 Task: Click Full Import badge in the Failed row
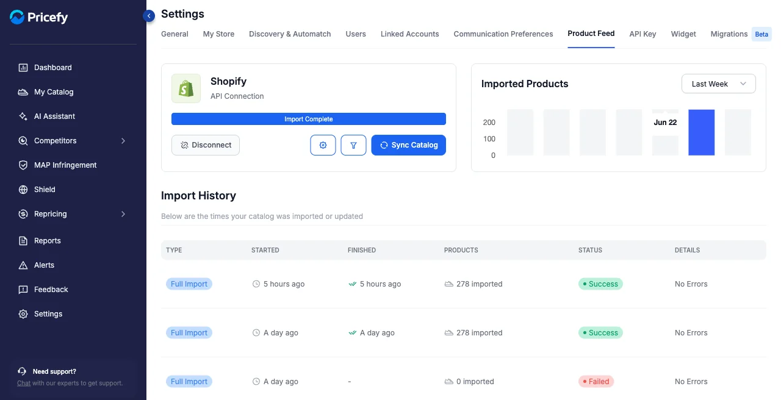coord(189,382)
